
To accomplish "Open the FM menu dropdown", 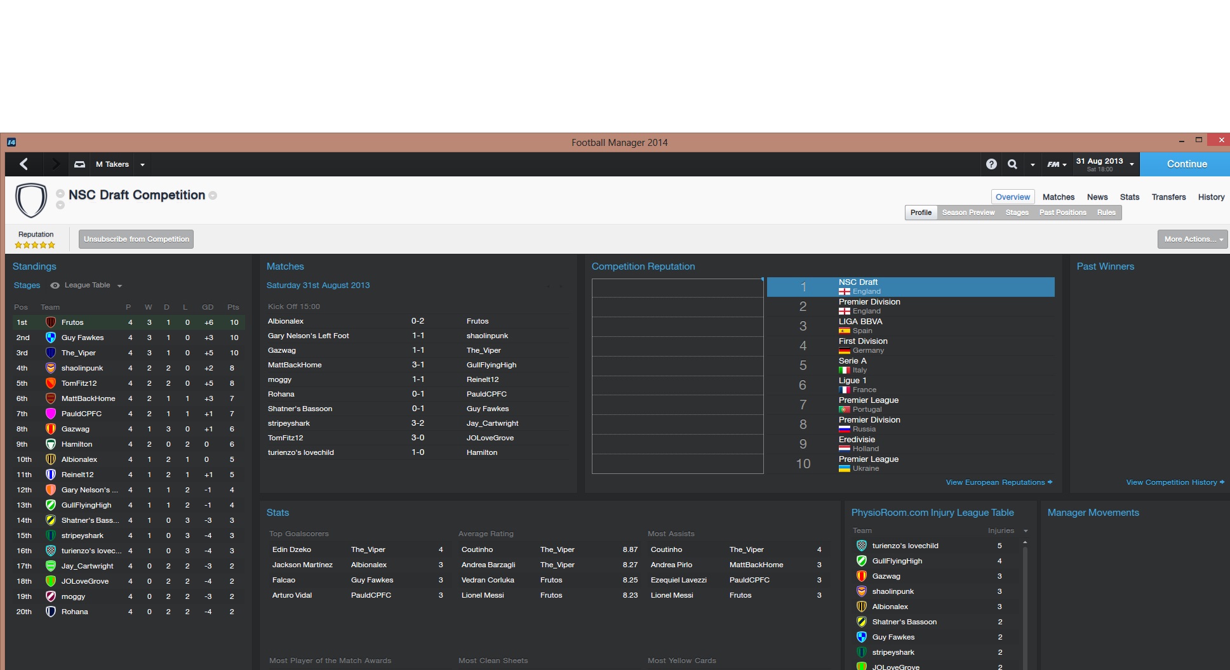I will click(x=1057, y=164).
